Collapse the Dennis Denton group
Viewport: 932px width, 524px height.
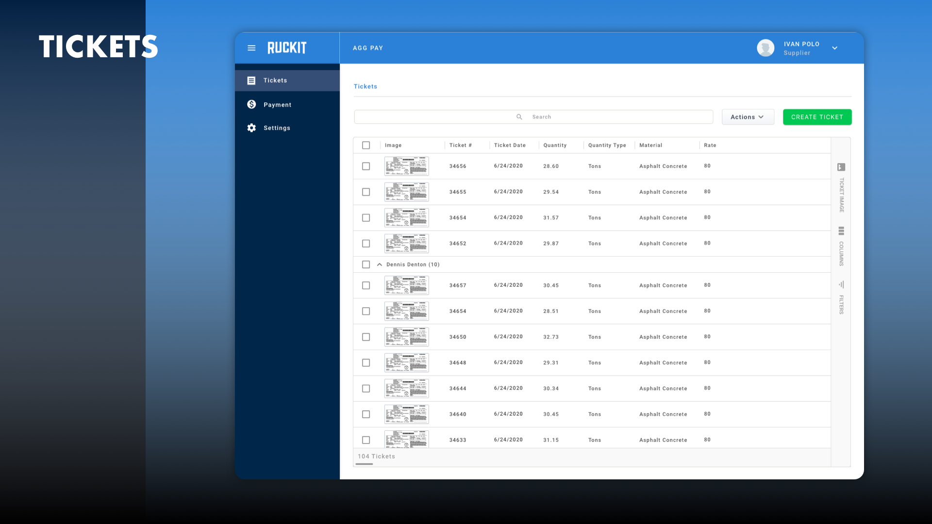coord(380,264)
